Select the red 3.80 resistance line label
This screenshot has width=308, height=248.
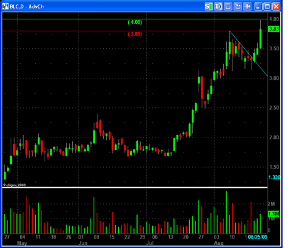click(x=135, y=34)
